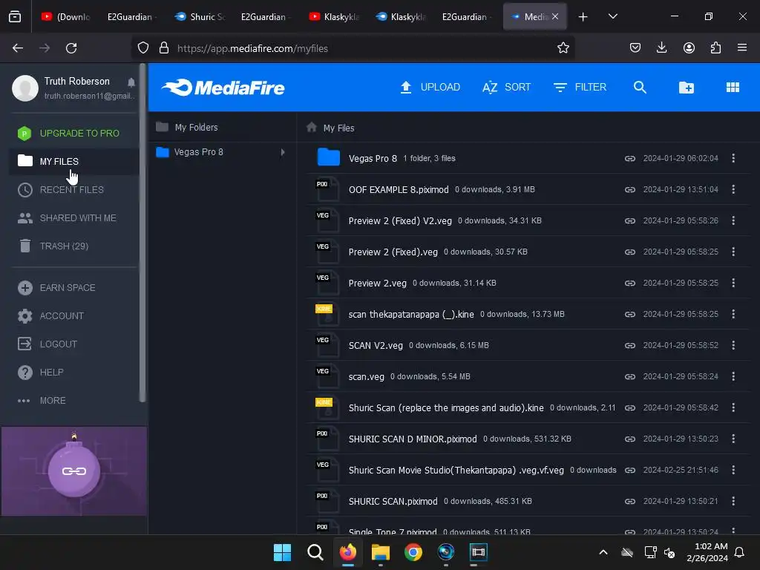
Task: Open the notifications bell beside Truth Roberson
Action: pyautogui.click(x=131, y=82)
